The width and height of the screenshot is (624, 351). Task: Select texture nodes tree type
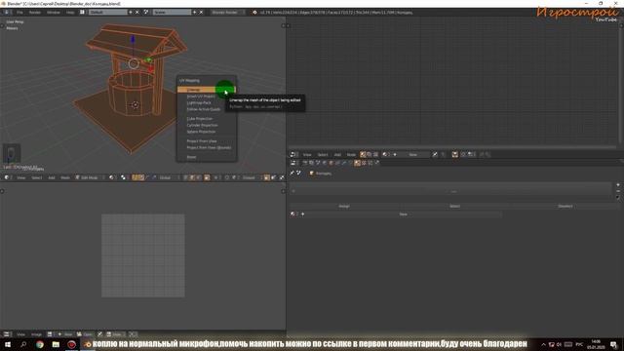[375, 154]
